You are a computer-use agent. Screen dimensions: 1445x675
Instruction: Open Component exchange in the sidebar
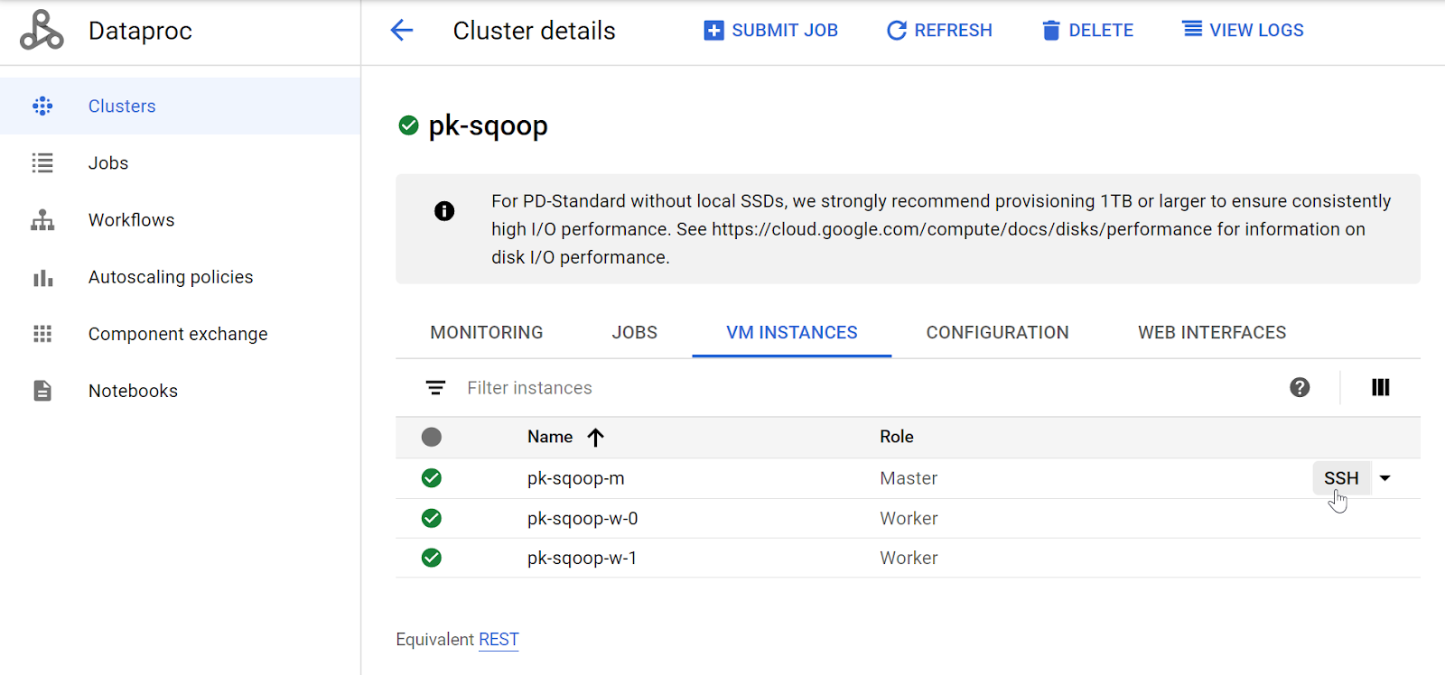click(x=181, y=334)
